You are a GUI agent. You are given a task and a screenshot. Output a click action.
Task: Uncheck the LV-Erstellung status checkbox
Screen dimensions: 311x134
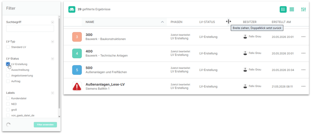coord(8,64)
